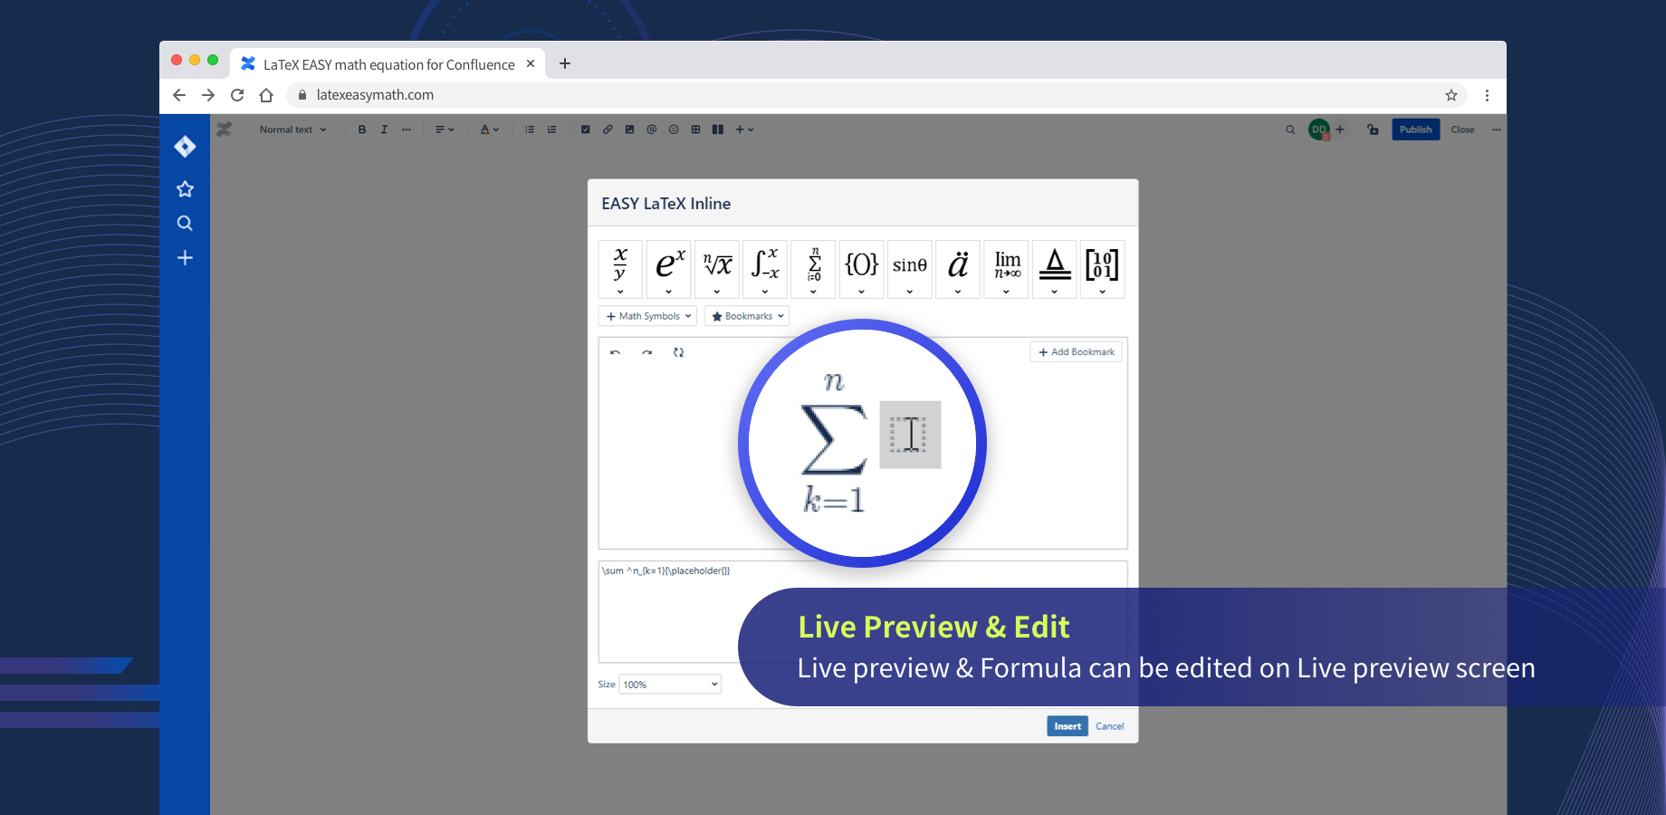
Task: Close the LaTeX EASY browser tab
Action: 531,63
